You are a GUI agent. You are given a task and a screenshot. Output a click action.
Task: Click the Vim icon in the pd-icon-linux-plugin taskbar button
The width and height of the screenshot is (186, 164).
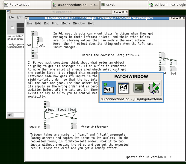(x=151, y=5)
